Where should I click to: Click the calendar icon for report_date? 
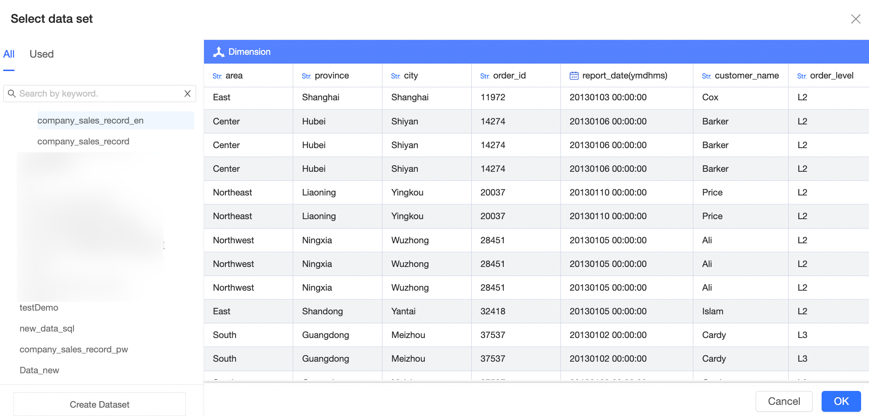574,76
